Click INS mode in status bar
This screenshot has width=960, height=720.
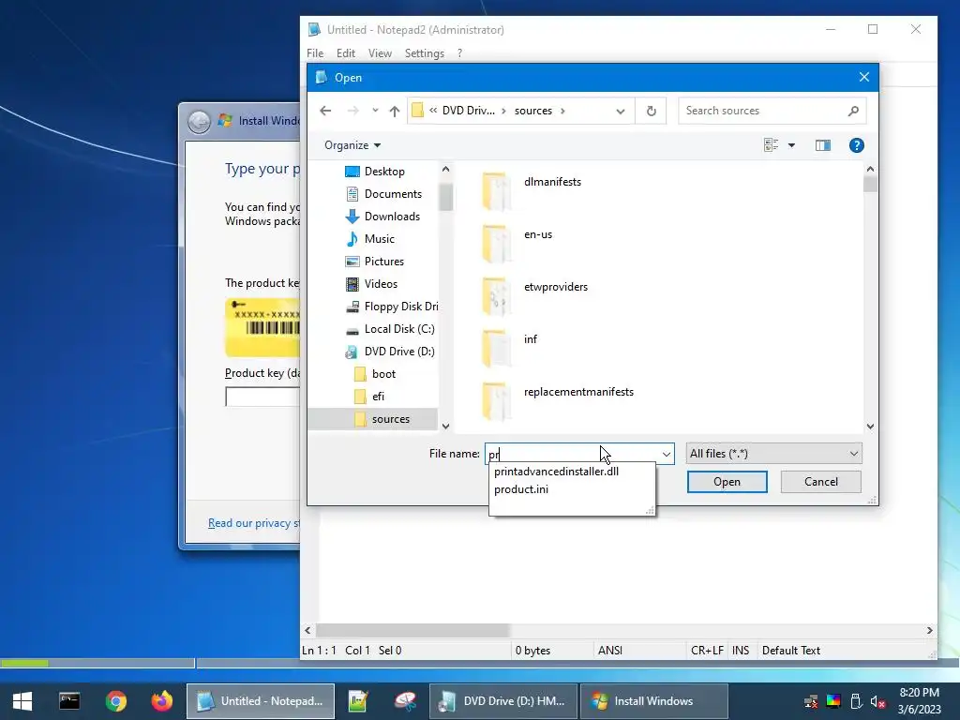(741, 651)
